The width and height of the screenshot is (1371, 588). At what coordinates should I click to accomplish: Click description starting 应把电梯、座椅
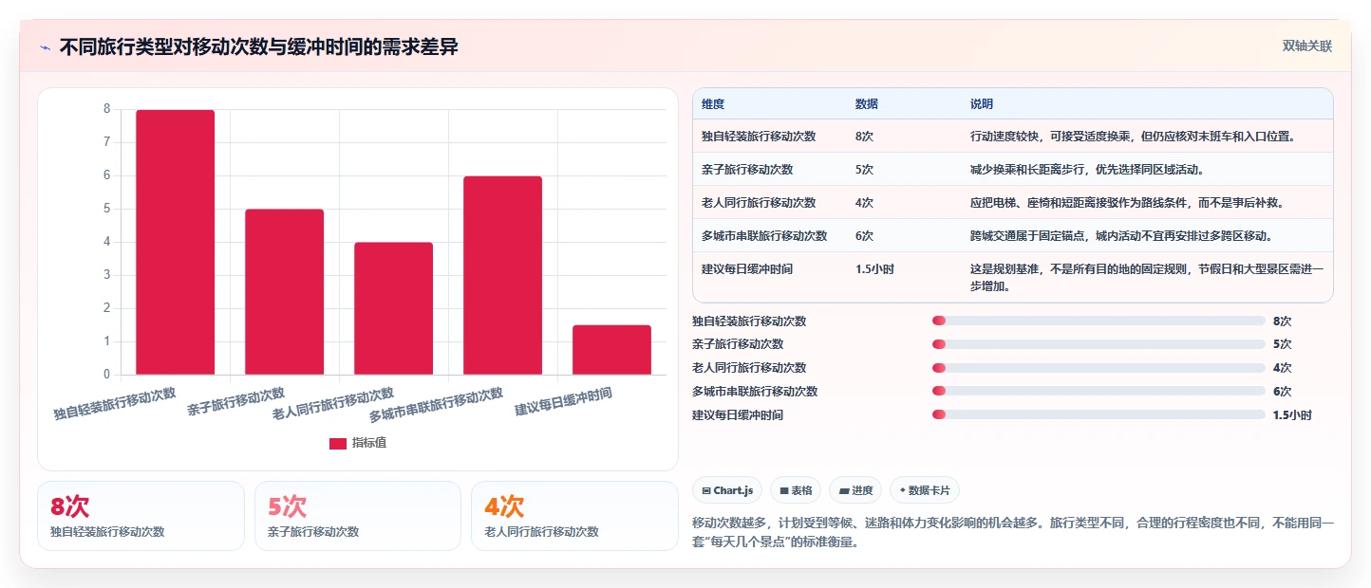click(1127, 202)
